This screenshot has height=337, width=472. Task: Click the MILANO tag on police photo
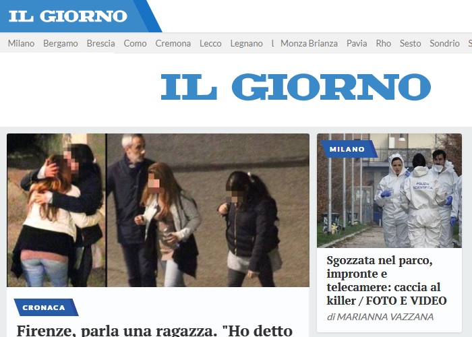pos(349,149)
